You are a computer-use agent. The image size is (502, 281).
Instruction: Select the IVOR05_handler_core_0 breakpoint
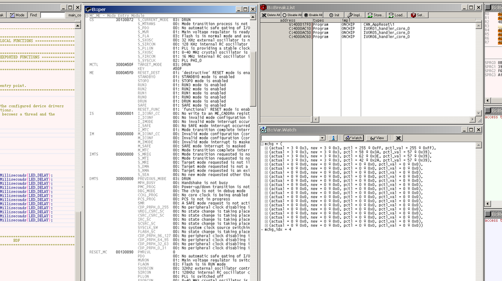[386, 33]
